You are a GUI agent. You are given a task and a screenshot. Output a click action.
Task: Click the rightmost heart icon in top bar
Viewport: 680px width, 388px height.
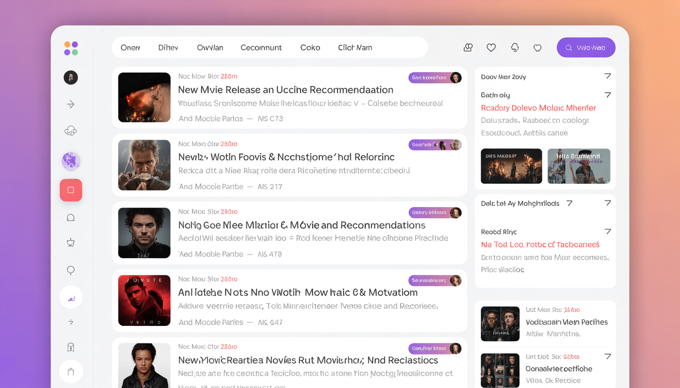click(x=537, y=47)
